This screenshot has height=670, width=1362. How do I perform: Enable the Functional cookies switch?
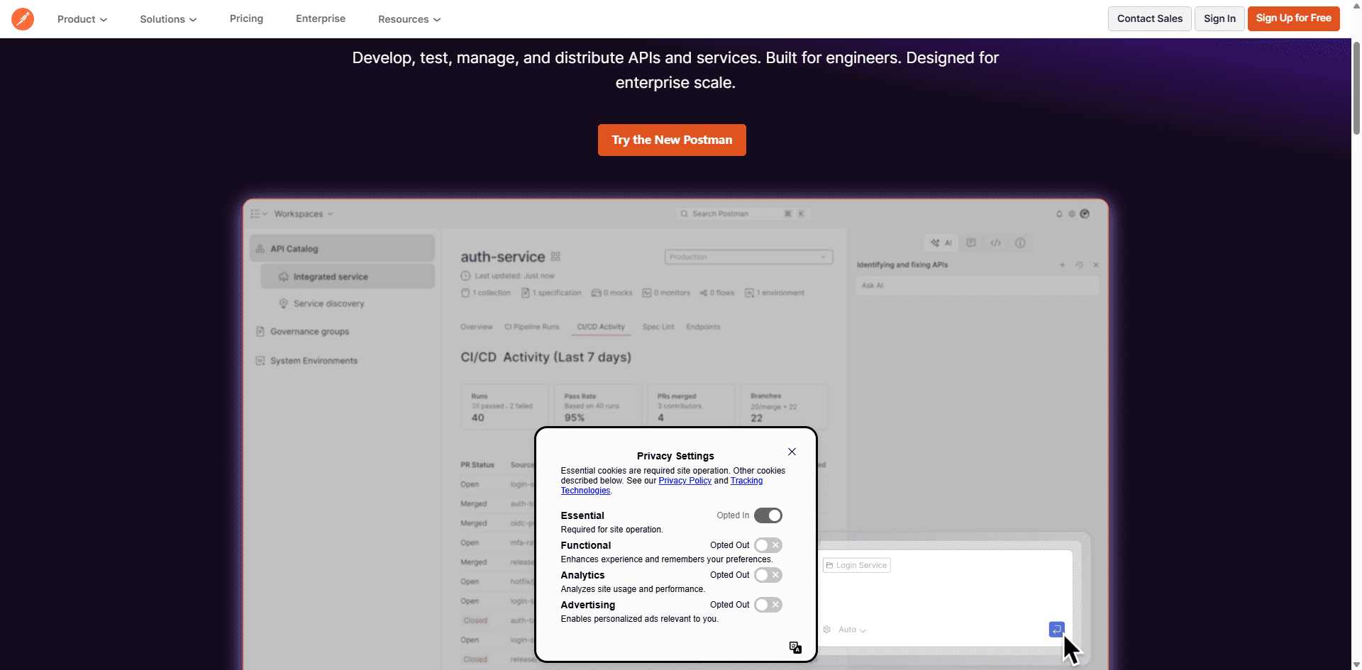[768, 545]
